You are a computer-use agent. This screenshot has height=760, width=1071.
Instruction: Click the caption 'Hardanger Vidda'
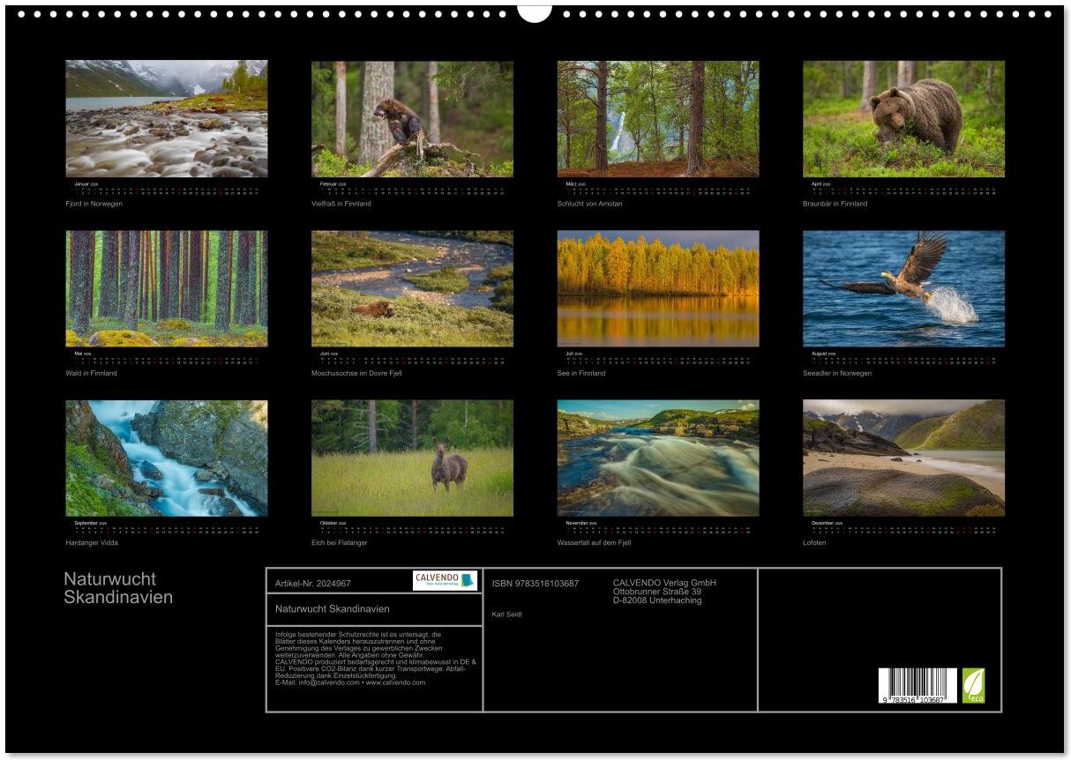[x=91, y=542]
